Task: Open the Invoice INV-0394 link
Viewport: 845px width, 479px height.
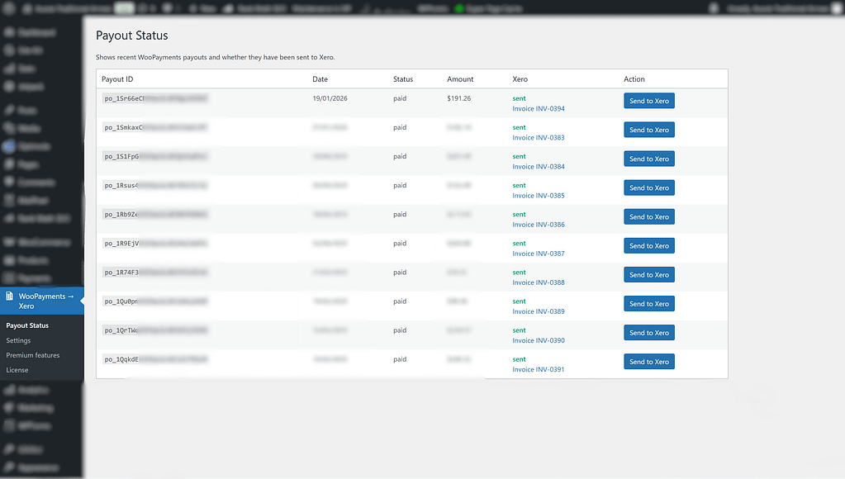Action: [x=539, y=109]
